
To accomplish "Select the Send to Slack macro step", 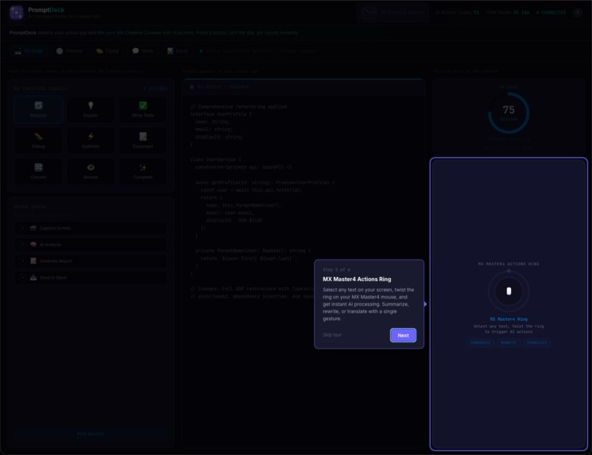I will [x=91, y=277].
